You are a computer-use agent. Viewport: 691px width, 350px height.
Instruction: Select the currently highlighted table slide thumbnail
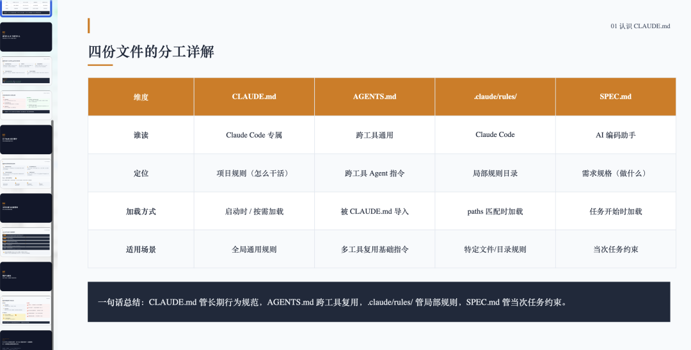(x=26, y=8)
